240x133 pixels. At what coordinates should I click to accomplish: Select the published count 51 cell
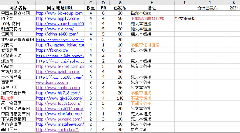(120, 24)
